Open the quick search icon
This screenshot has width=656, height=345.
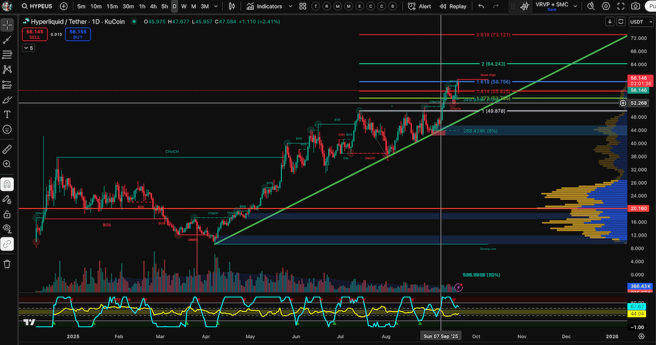tap(591, 7)
